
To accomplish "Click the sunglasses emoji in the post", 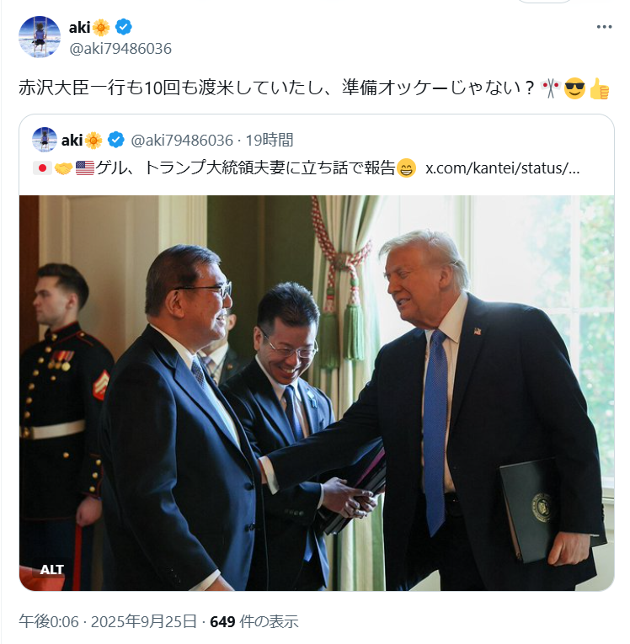I will (x=574, y=88).
